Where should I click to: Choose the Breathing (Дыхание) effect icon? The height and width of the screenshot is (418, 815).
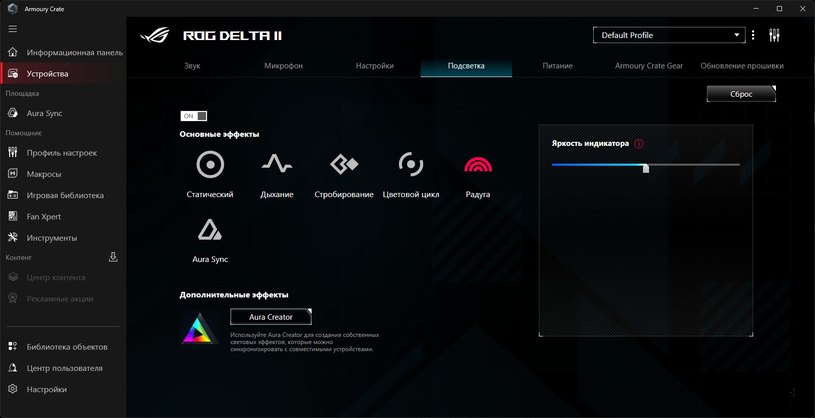click(x=277, y=164)
